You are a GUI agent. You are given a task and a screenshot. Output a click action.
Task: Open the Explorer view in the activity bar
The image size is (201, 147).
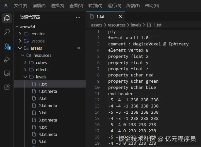point(7,18)
